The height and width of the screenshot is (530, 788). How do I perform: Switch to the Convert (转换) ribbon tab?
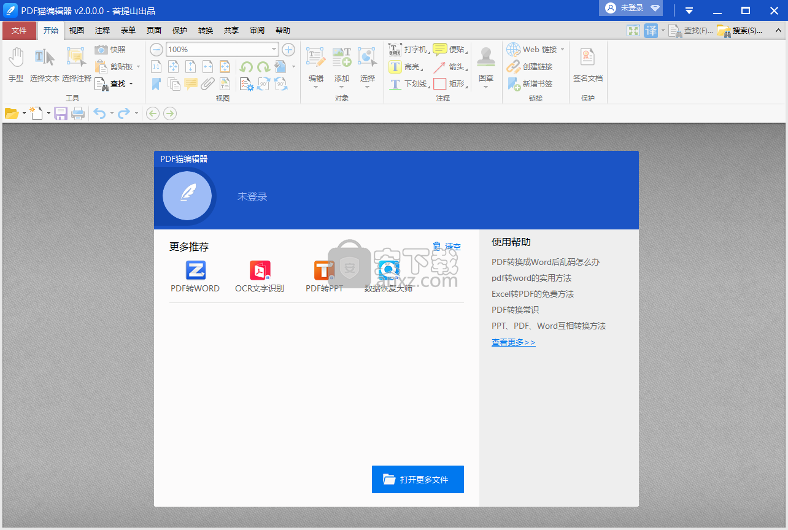206,31
